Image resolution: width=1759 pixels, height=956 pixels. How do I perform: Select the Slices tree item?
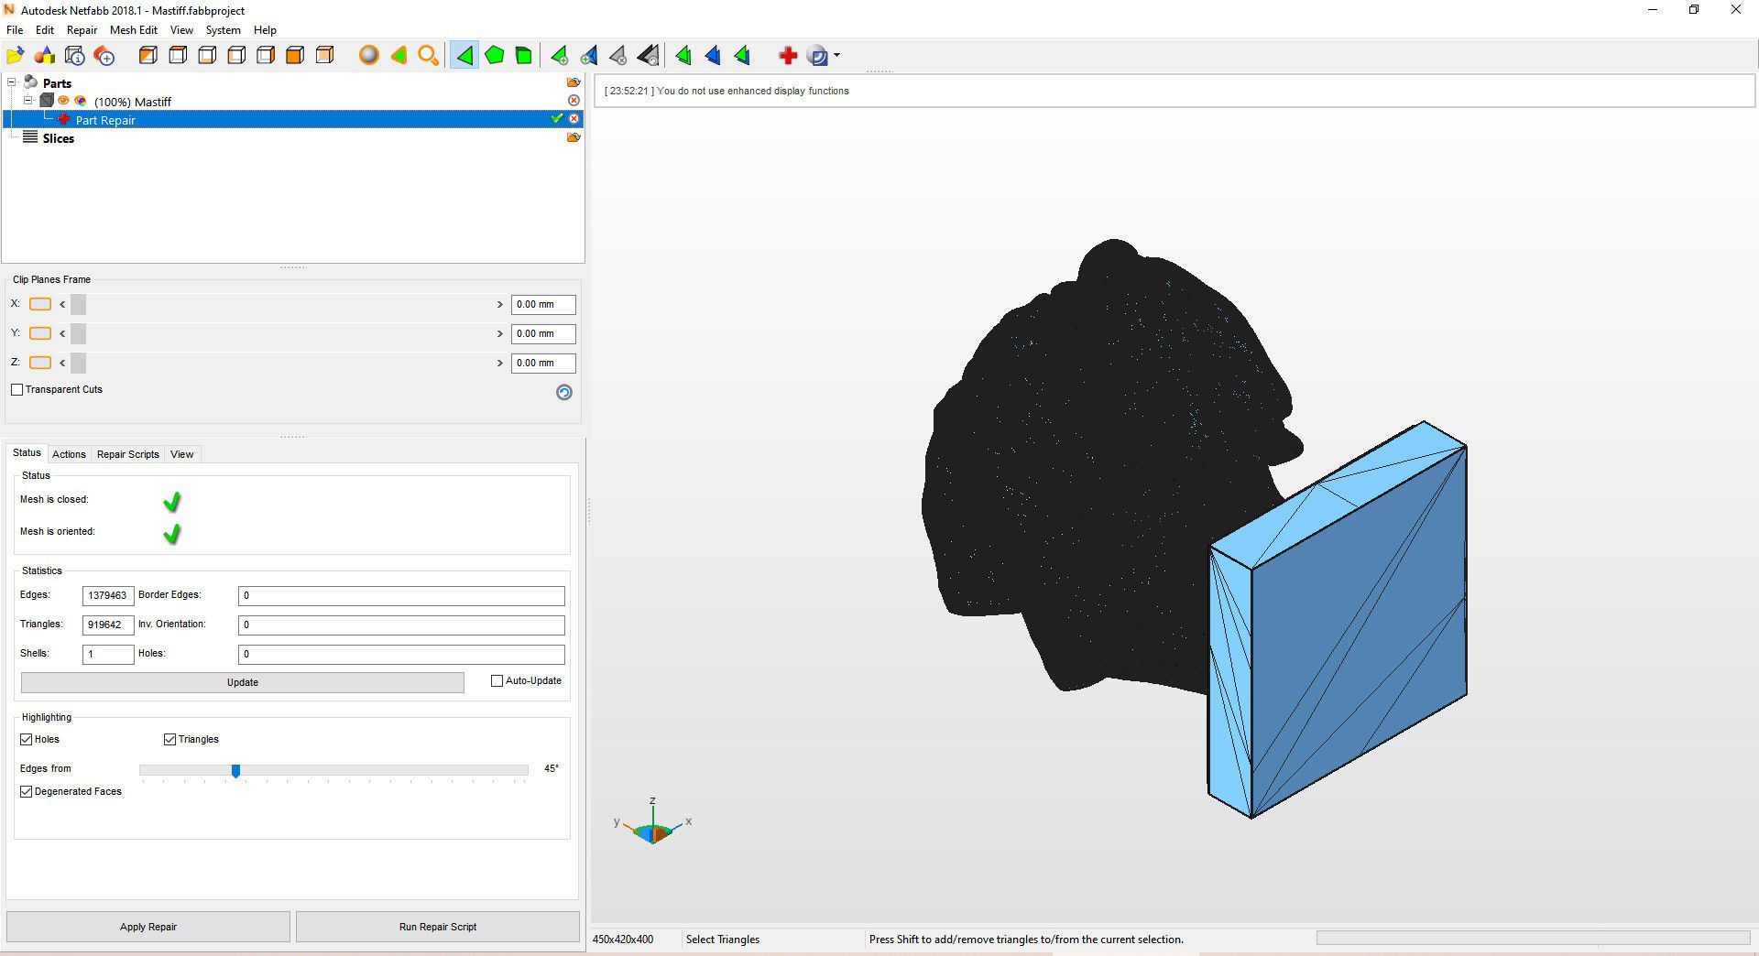[x=58, y=138]
